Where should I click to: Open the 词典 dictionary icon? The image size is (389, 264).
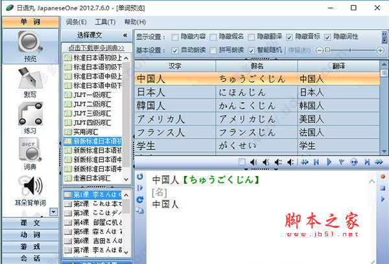point(30,149)
